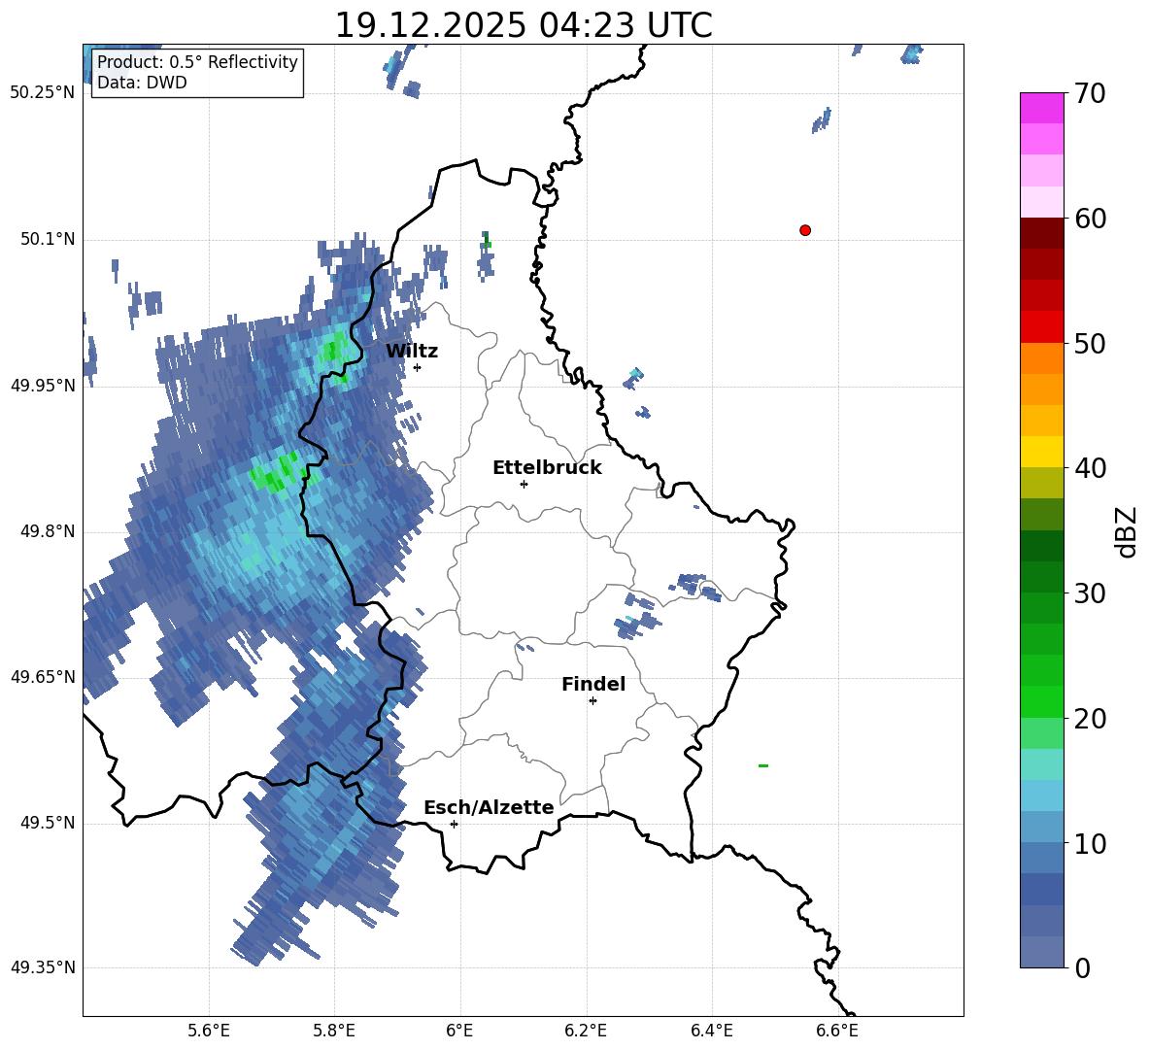The height and width of the screenshot is (1050, 1150).
Task: Click the 0 tick on the colorbar
Action: point(1083,968)
